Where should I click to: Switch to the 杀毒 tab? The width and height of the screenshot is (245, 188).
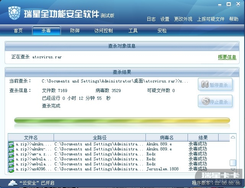coord(46,30)
